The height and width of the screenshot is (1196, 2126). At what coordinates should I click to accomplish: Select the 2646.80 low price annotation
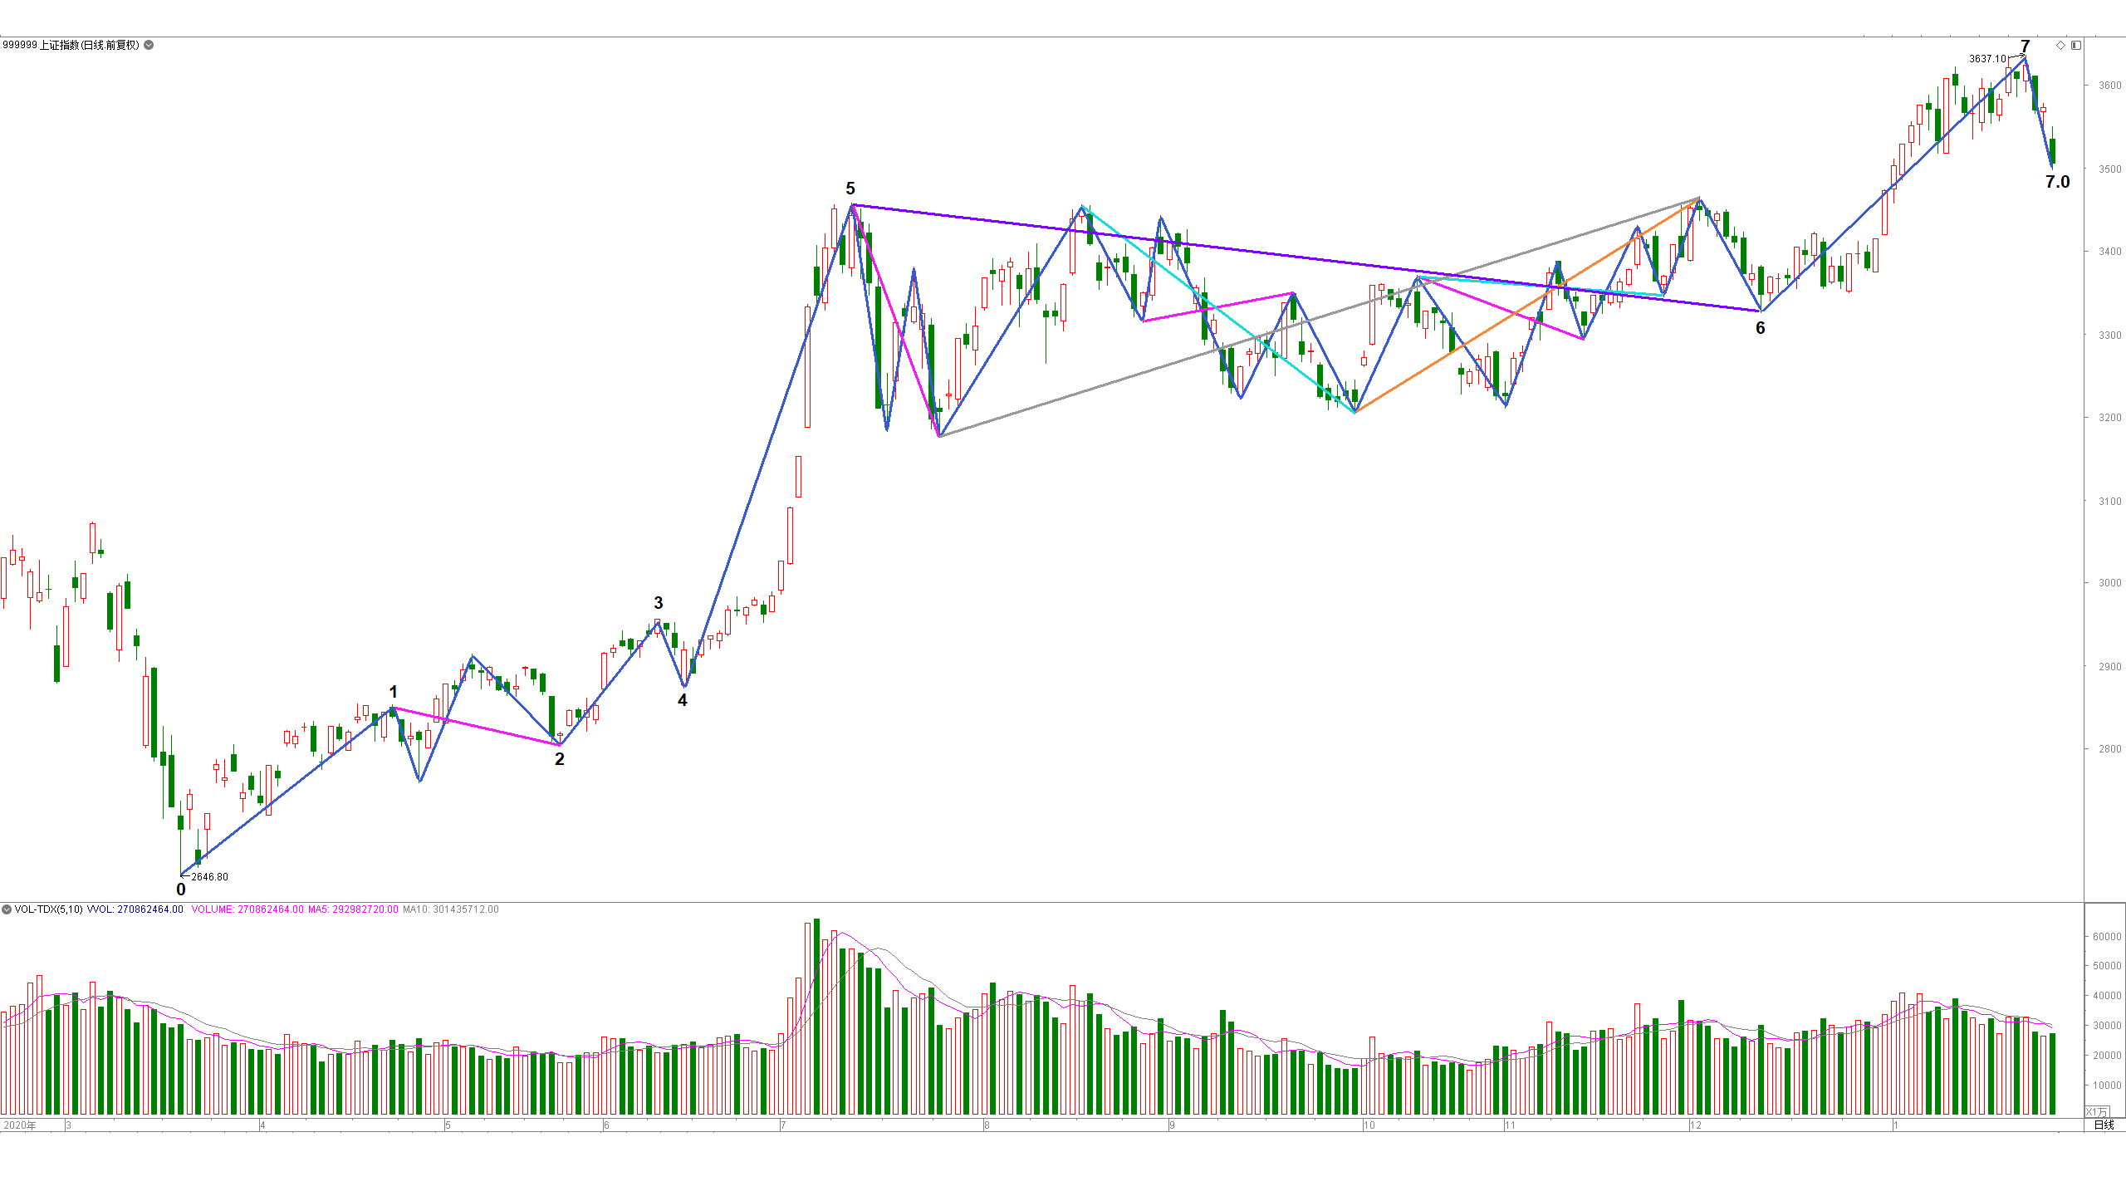click(209, 877)
